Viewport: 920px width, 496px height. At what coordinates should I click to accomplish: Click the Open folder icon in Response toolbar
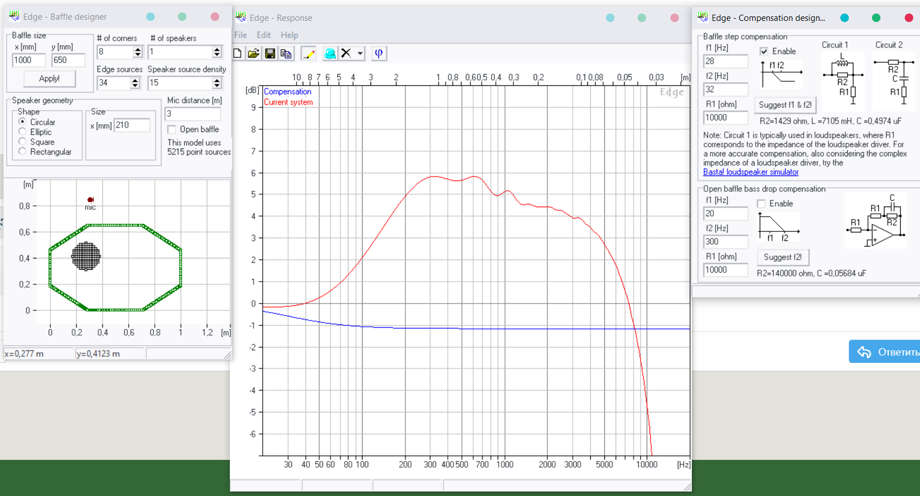click(x=254, y=53)
